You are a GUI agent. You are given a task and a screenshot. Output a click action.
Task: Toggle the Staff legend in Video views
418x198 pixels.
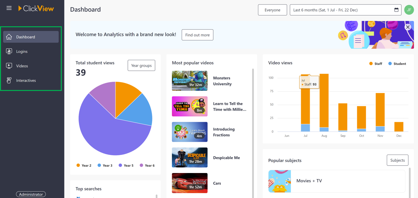[x=376, y=64]
